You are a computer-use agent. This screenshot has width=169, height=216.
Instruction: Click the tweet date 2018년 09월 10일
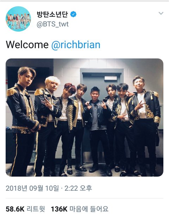pos(32,188)
